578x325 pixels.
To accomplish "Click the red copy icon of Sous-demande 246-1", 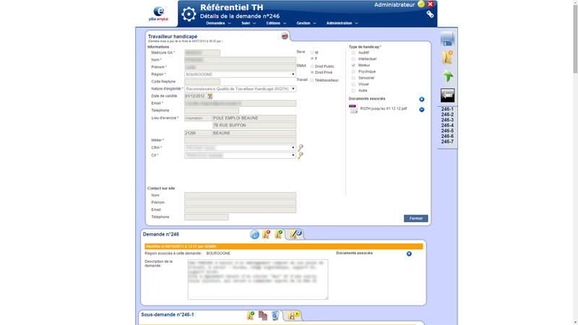I will pyautogui.click(x=263, y=316).
